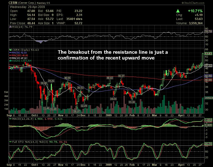
Task: Click the P/E value 23.22
Action: tap(78, 11)
